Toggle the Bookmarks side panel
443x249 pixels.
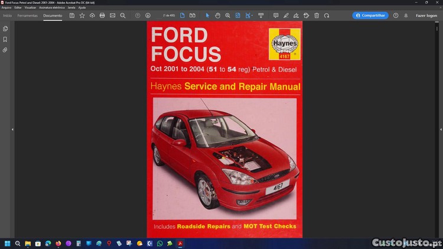(x=5, y=39)
